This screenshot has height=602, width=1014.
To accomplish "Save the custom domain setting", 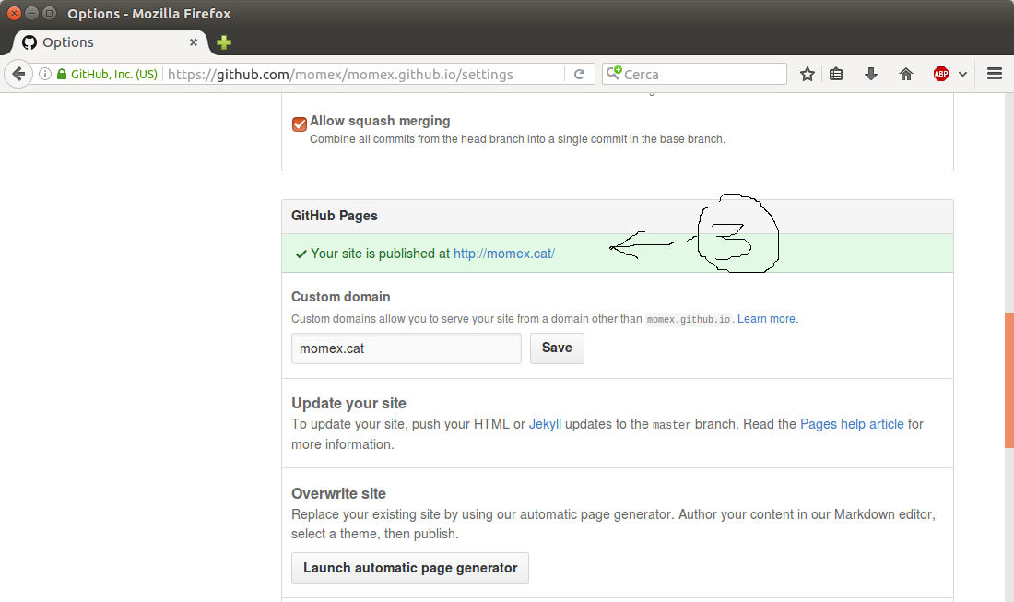I will pos(557,348).
